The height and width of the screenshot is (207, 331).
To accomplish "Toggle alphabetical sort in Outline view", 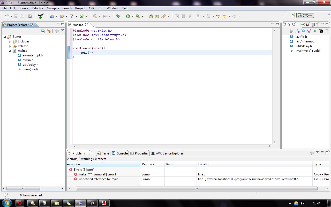I will [297, 31].
